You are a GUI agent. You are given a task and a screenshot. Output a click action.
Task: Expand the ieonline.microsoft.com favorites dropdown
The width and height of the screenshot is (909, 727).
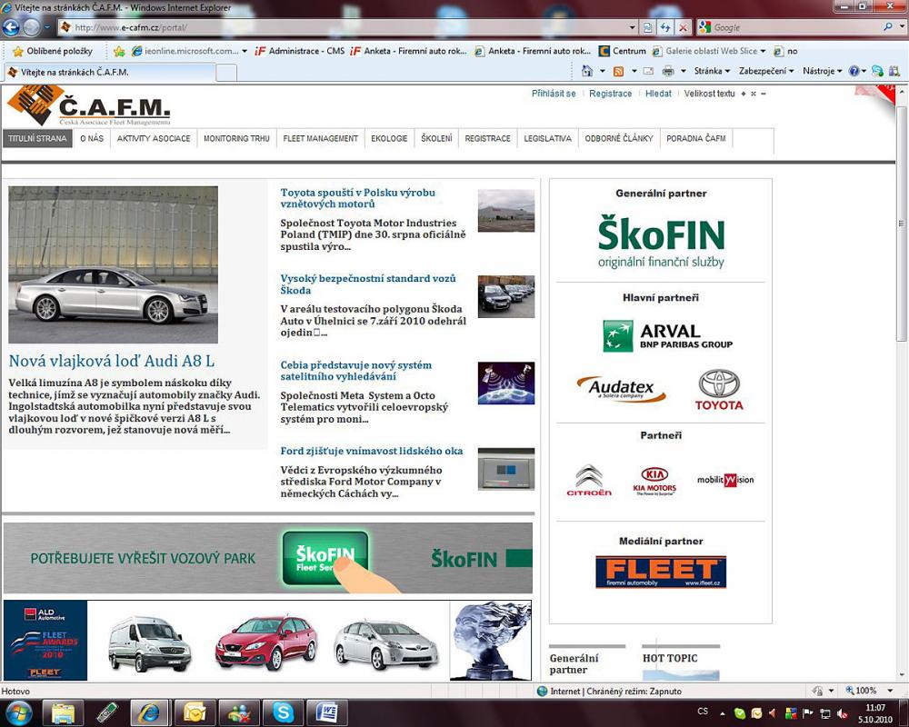244,51
